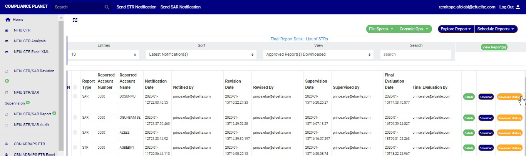Click the green View Report(s) button

point(494,47)
